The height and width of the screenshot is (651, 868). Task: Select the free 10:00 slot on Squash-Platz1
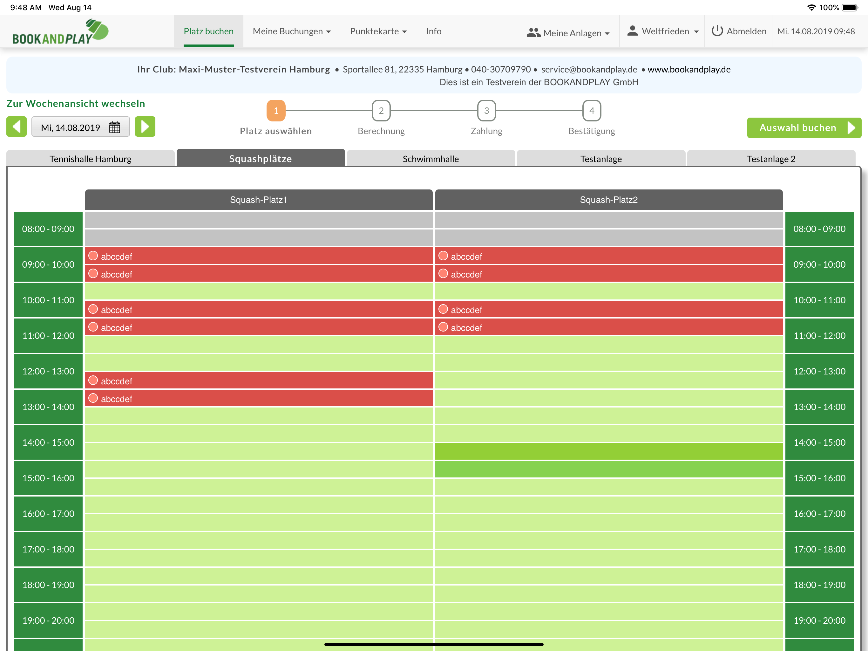point(259,291)
